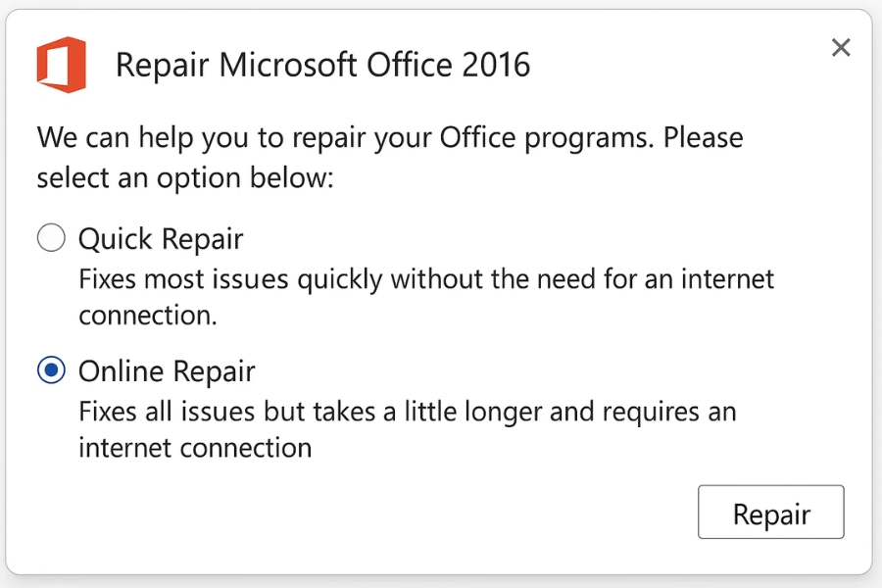
Task: Click the 'Fixes most issues quickly' description
Action: tap(426, 279)
